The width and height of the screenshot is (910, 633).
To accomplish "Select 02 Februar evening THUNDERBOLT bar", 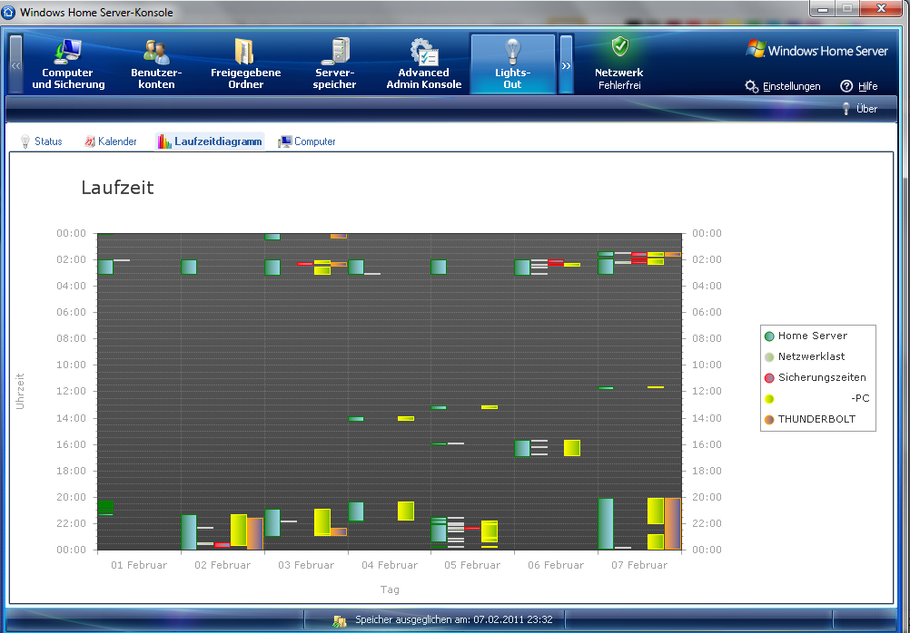I will [x=255, y=533].
